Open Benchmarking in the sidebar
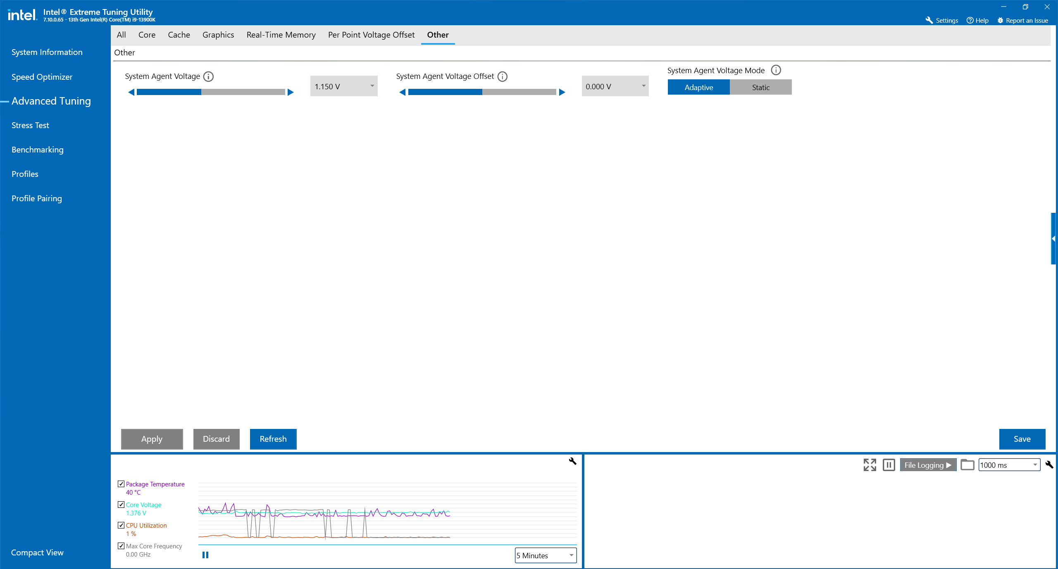 (x=38, y=150)
